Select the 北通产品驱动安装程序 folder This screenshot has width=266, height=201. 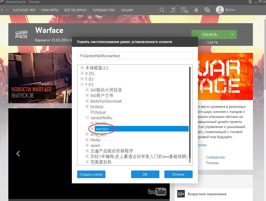pos(112,151)
